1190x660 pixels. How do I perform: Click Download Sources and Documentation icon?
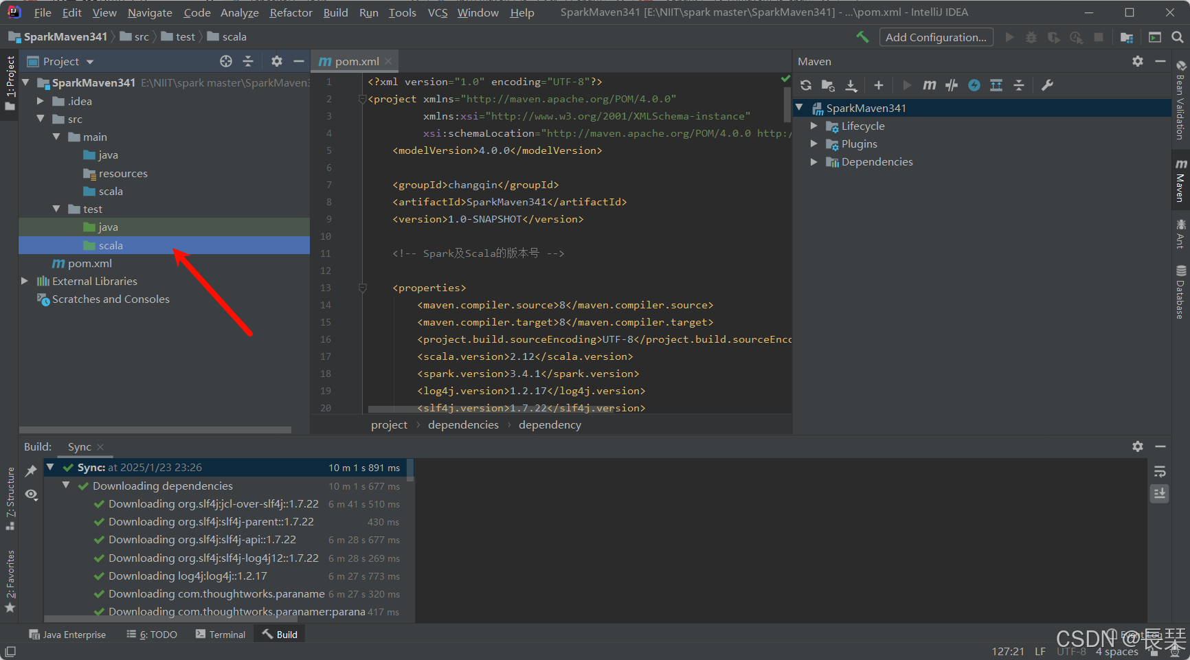click(x=851, y=85)
